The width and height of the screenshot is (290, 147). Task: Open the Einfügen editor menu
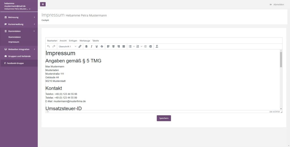(x=73, y=41)
